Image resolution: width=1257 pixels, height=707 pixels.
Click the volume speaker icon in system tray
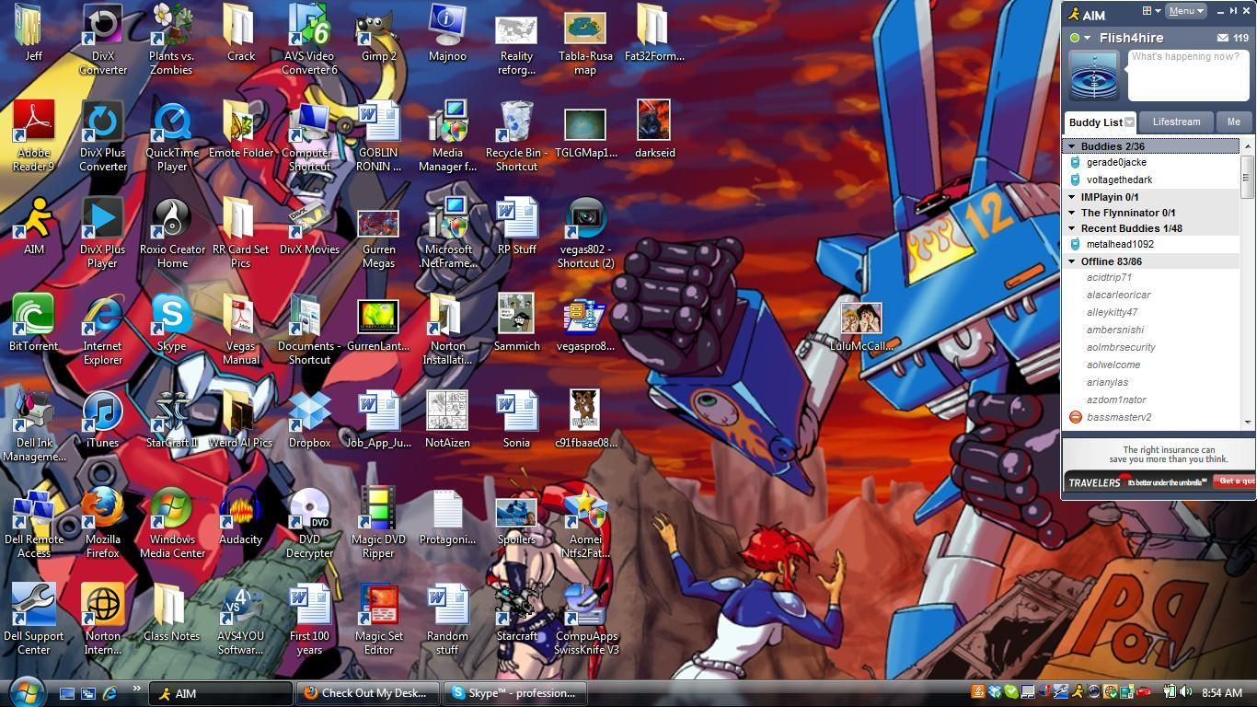click(x=1185, y=692)
